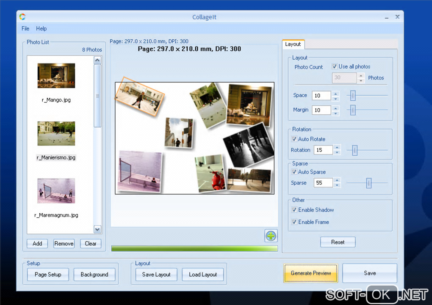The width and height of the screenshot is (432, 305).
Task: Click the r_Mango.jpg file name label
Action: click(x=56, y=100)
